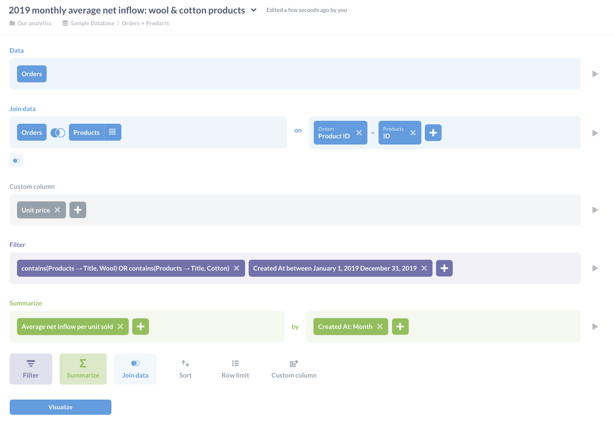Open the Our analytics collection link
614x428 pixels.
point(34,23)
